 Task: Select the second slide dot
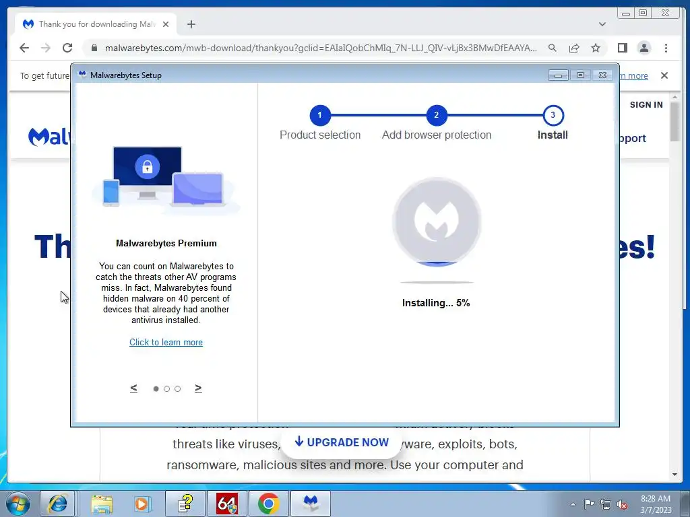166,388
